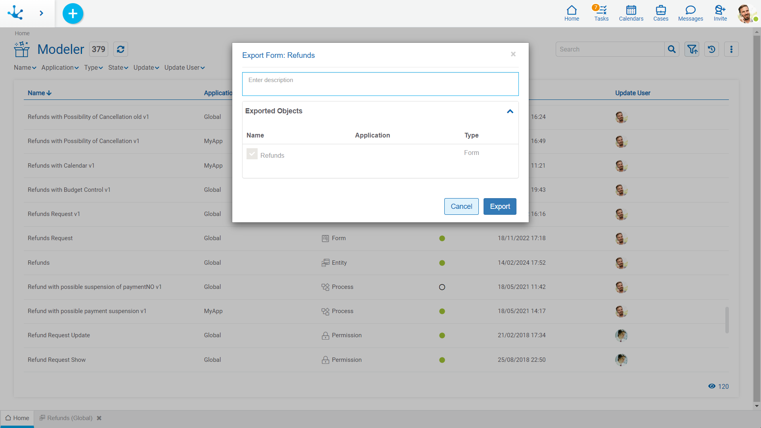
Task: Click the Cancel button
Action: point(461,206)
